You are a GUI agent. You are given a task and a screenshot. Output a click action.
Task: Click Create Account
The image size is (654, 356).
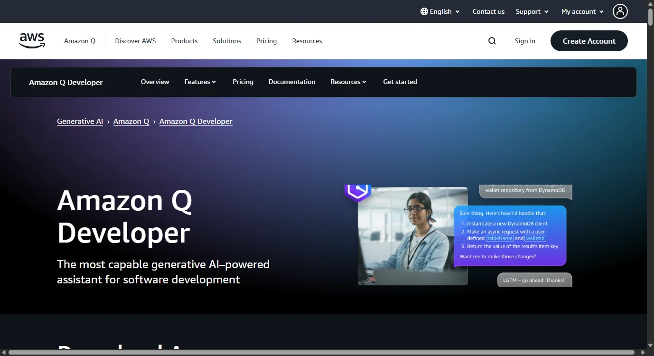[x=589, y=41]
